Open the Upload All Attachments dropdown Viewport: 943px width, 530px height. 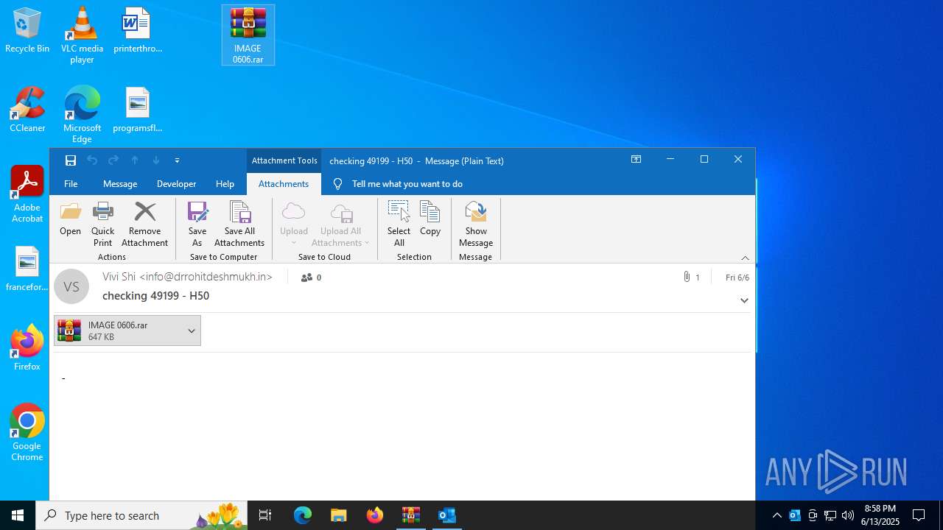click(x=340, y=225)
